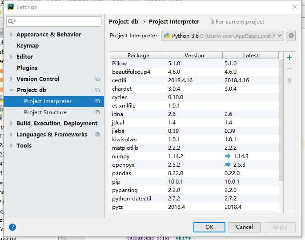Select the numpy package row
This screenshot has width=305, height=240.
pos(194,156)
